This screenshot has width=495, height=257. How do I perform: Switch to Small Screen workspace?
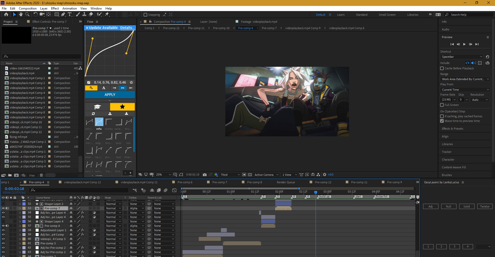[x=387, y=15]
